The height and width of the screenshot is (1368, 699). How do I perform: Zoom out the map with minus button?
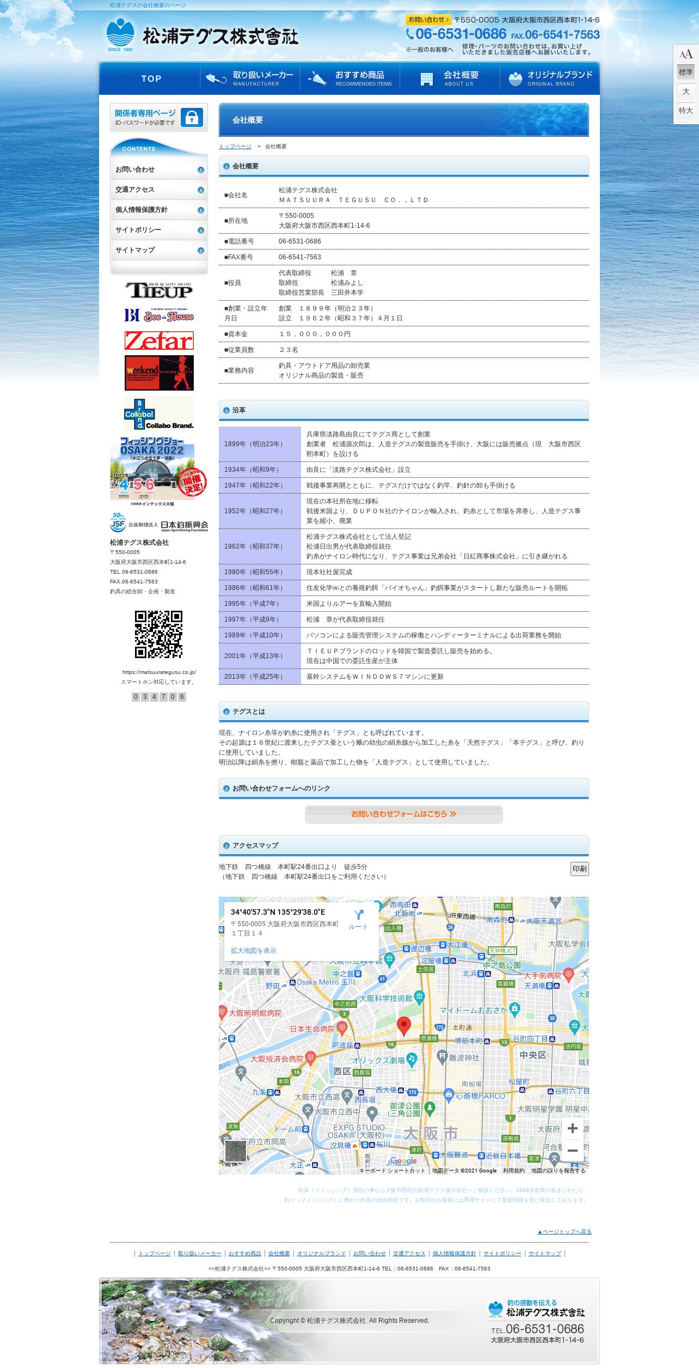click(x=573, y=1151)
